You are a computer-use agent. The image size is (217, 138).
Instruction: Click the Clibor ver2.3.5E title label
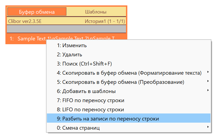click(25, 21)
